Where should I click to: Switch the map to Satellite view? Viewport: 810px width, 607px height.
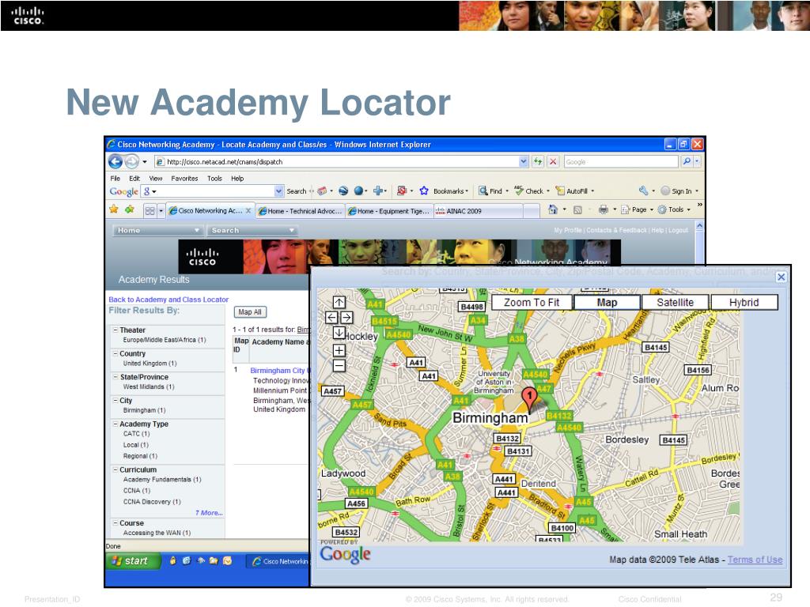(676, 303)
